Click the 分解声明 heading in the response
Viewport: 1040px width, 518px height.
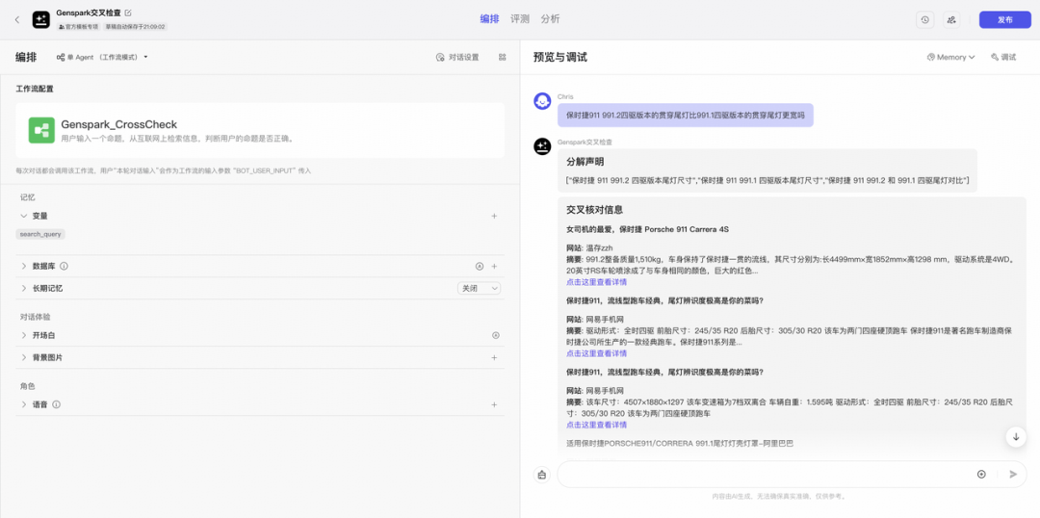click(x=585, y=161)
